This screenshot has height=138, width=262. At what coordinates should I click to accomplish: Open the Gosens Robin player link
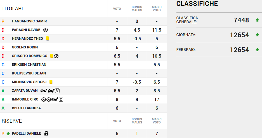(x=25, y=47)
